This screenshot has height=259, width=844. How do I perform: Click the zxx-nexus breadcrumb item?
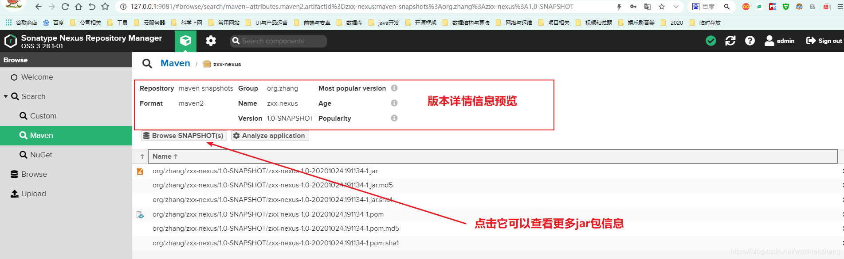click(222, 64)
